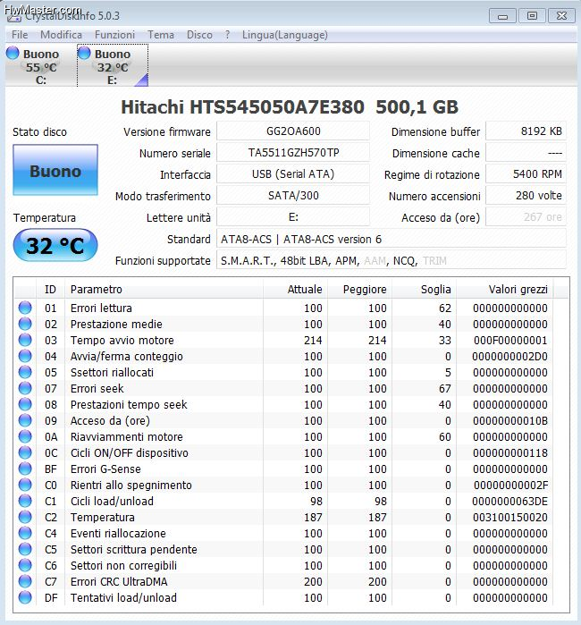Image resolution: width=581 pixels, height=625 pixels.
Task: Click the status icon for DF Tentativi load/unload
Action: point(25,597)
